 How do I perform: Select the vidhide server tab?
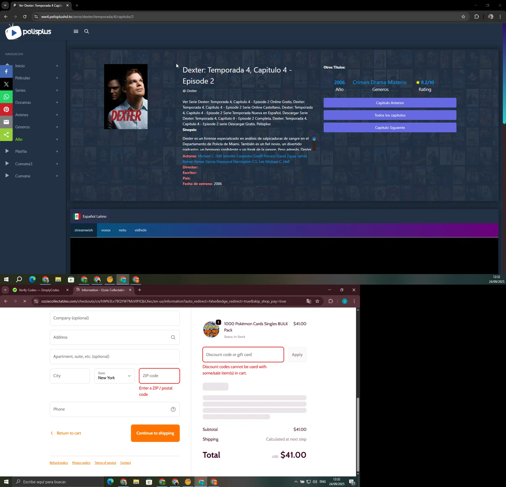coord(140,230)
